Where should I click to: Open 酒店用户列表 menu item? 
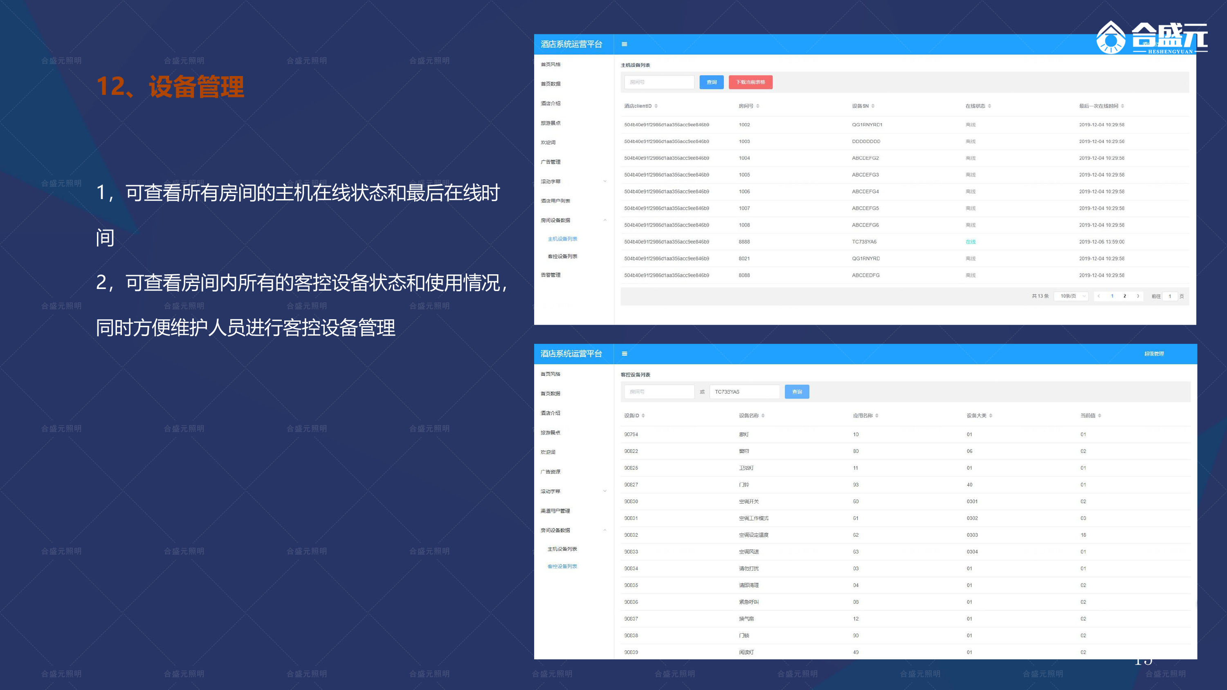[555, 201]
